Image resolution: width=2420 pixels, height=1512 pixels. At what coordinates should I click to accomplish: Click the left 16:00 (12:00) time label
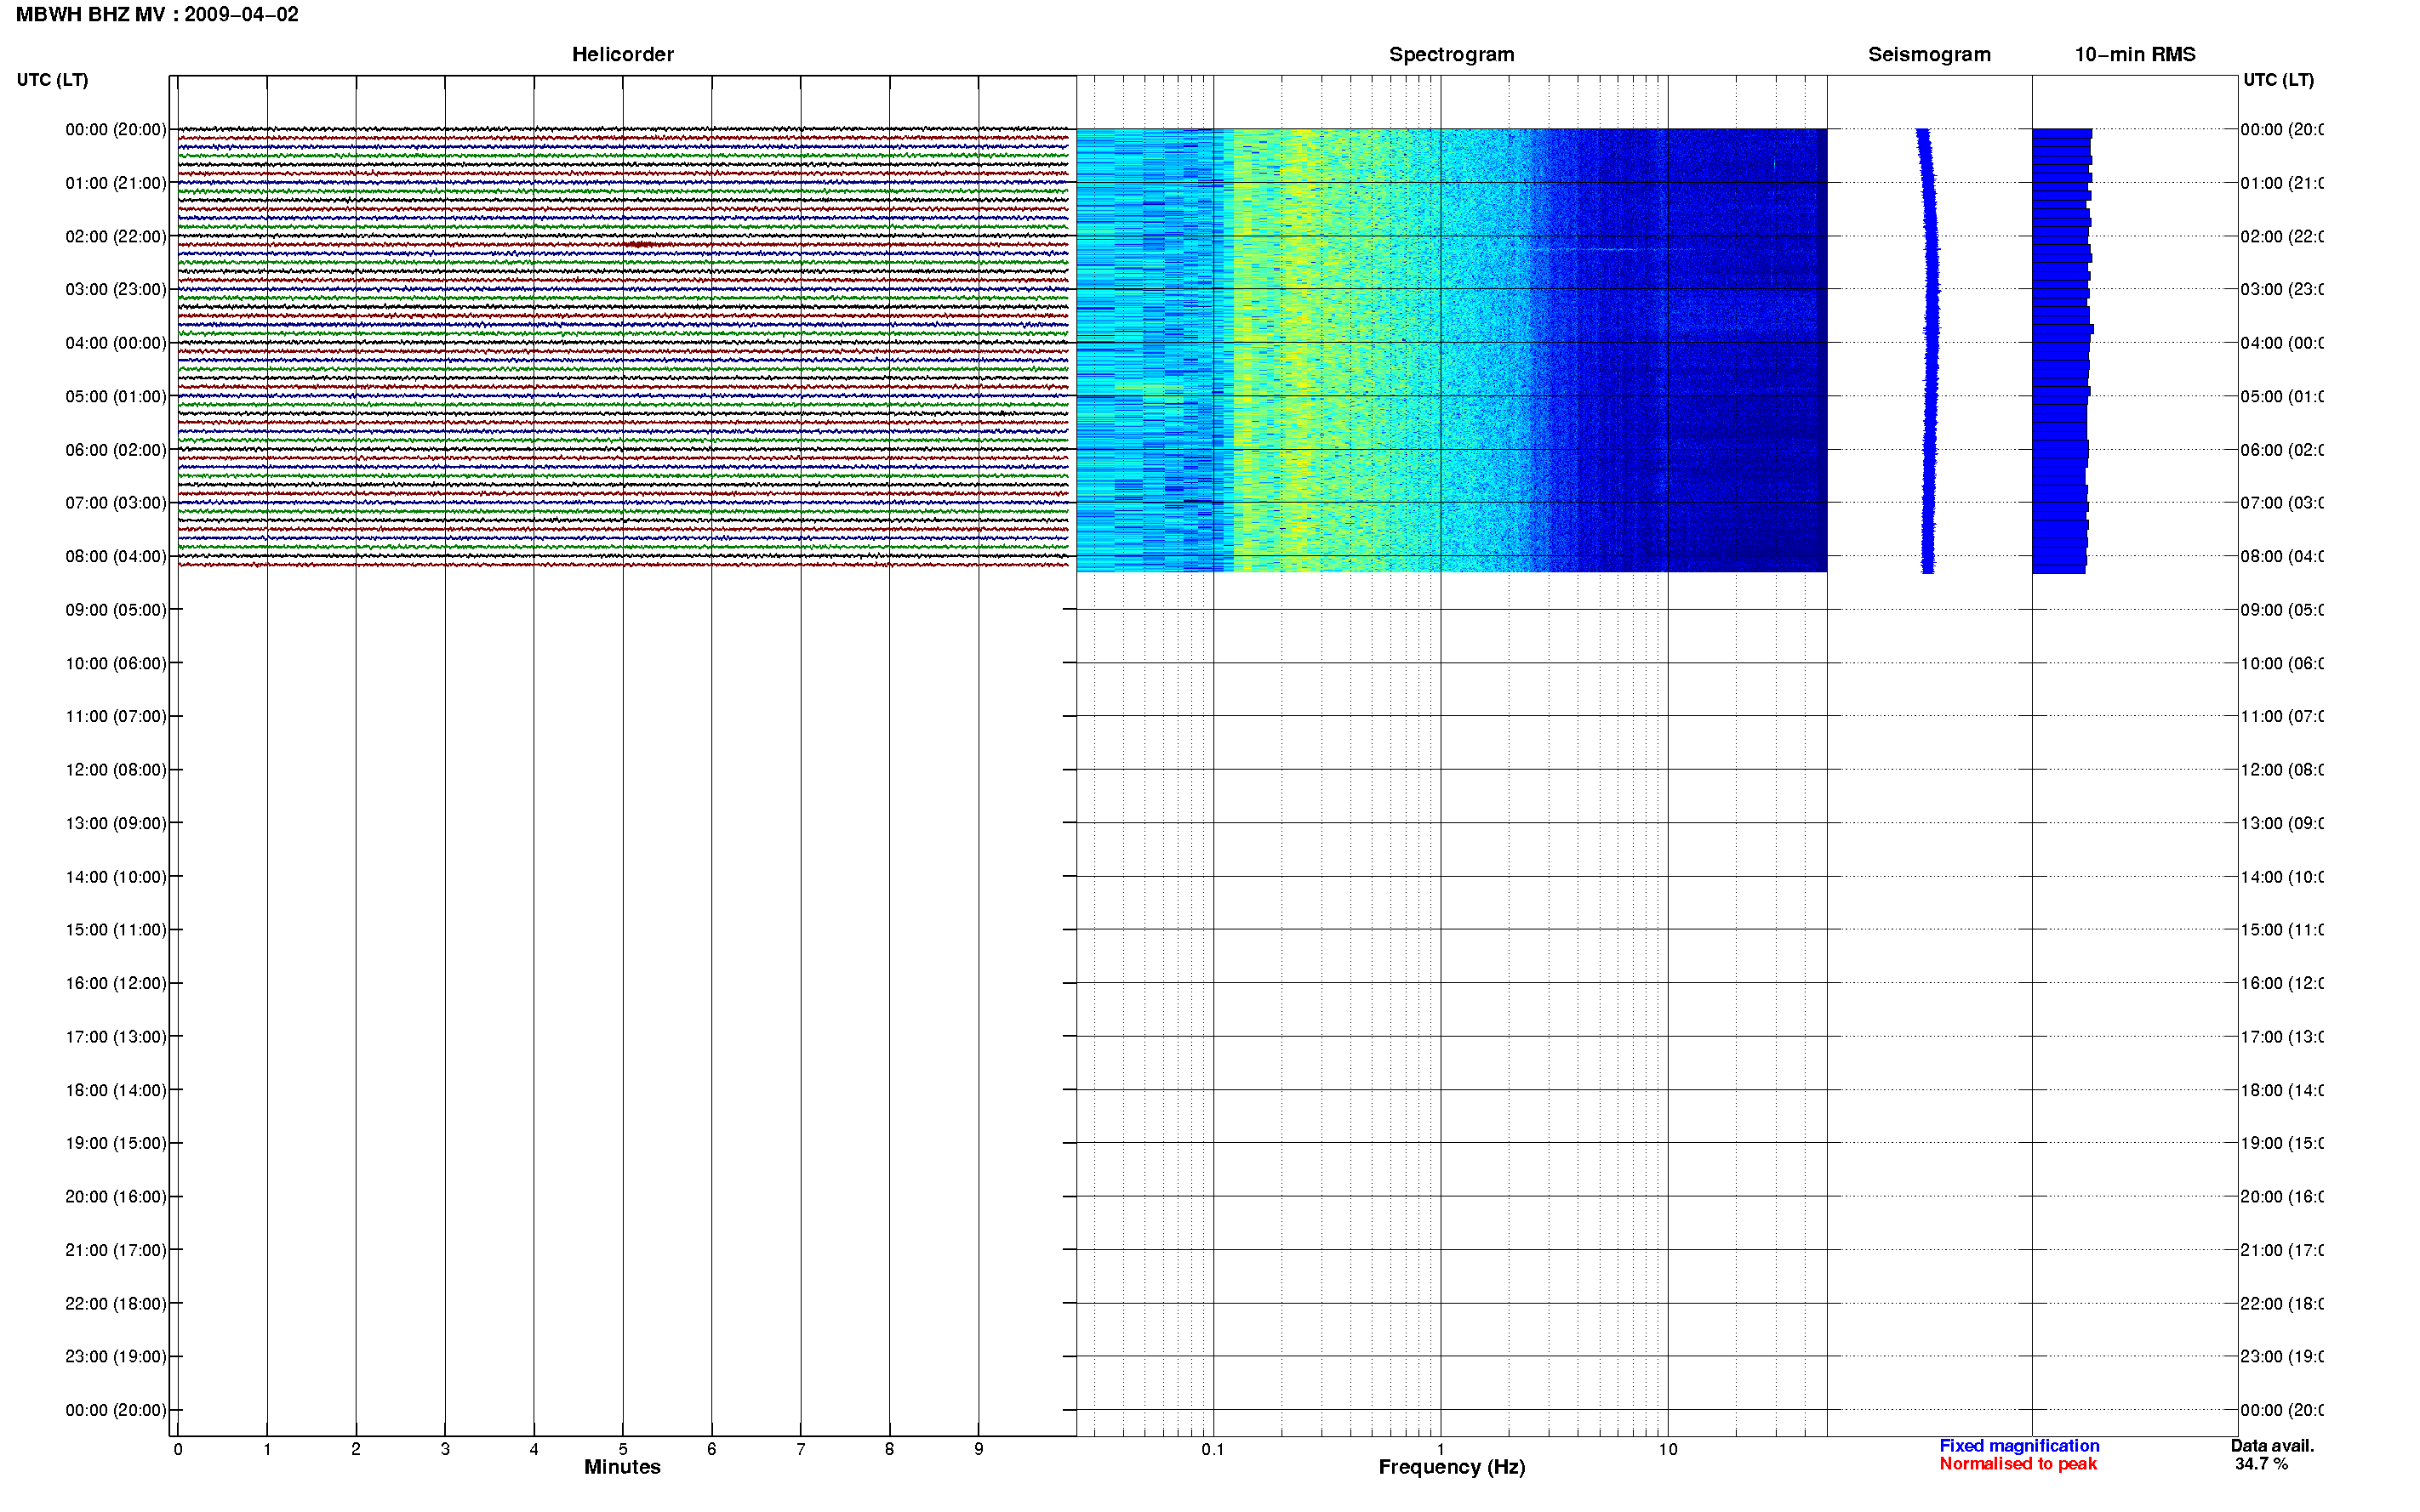116,984
